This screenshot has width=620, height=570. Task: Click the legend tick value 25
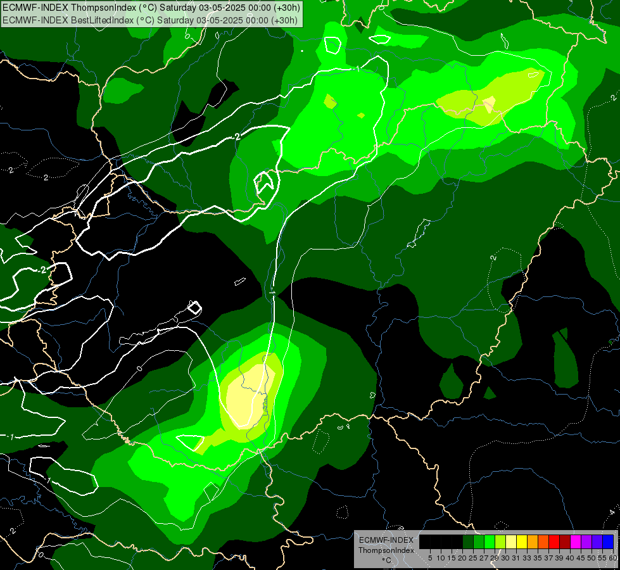click(x=473, y=558)
